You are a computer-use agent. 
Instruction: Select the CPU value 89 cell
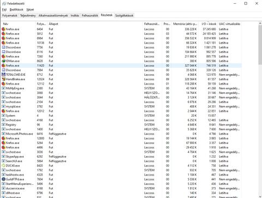click(168, 79)
